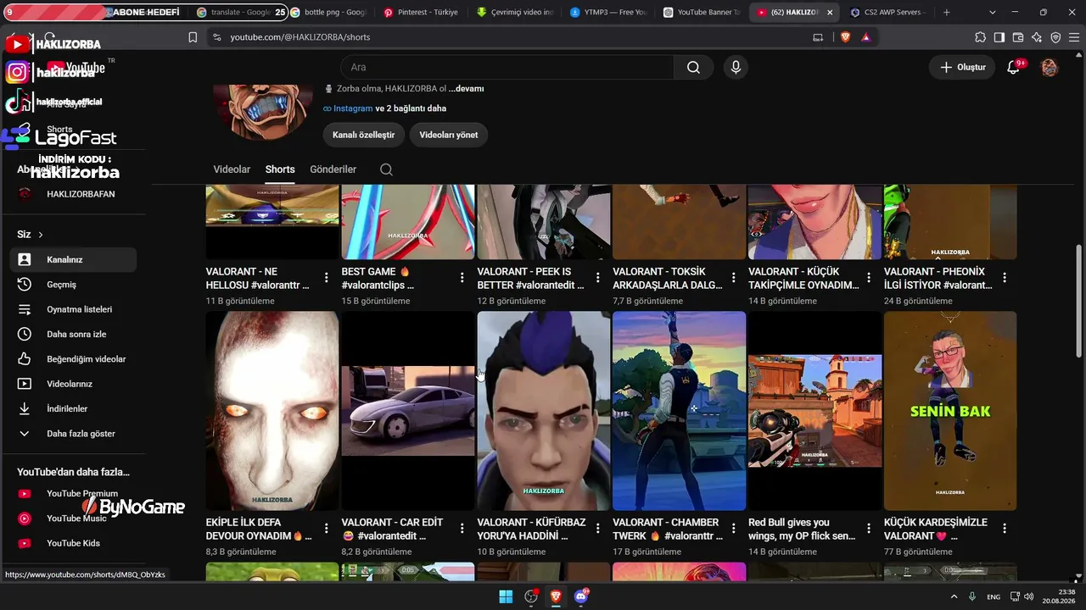The height and width of the screenshot is (610, 1086).
Task: Expand channel description with ...devamı
Action: [467, 88]
